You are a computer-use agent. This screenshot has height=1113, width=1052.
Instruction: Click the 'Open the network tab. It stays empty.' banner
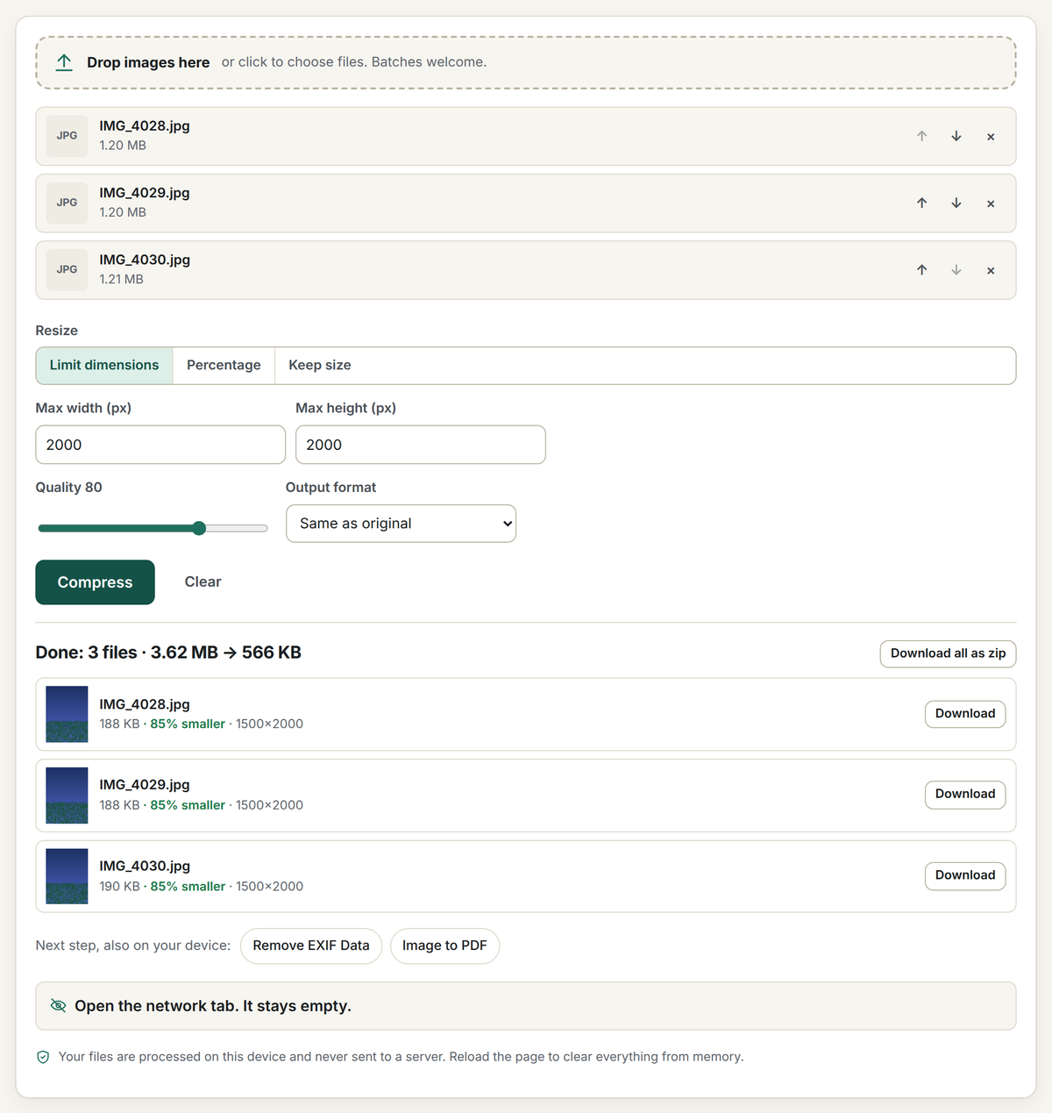click(x=526, y=1006)
